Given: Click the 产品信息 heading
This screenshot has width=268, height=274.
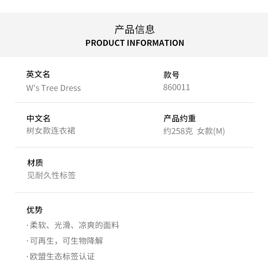Looking at the screenshot, I should tap(134, 30).
